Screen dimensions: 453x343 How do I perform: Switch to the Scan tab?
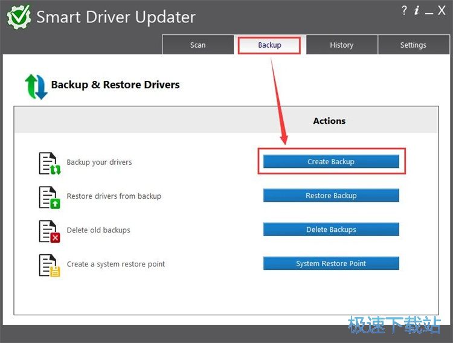tap(198, 45)
